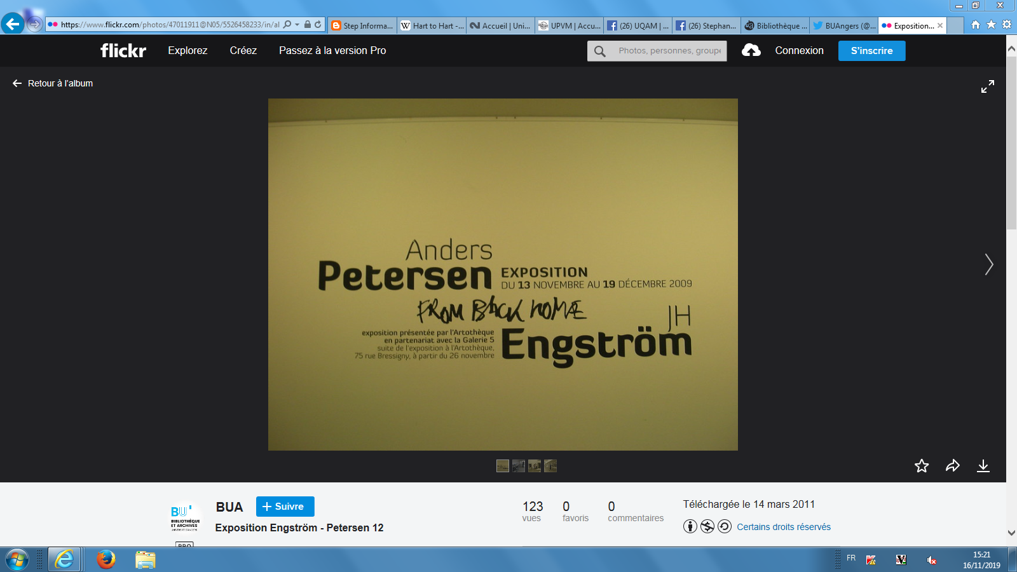Click the security lock icon
The height and width of the screenshot is (572, 1017).
(x=308, y=25)
